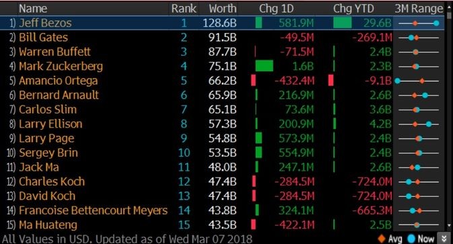Screen dimensions: 453x244
Task: Open the Bill Gates entry
Action: [x=43, y=37]
